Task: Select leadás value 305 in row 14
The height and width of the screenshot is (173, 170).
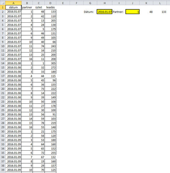Action: [x=50, y=63]
